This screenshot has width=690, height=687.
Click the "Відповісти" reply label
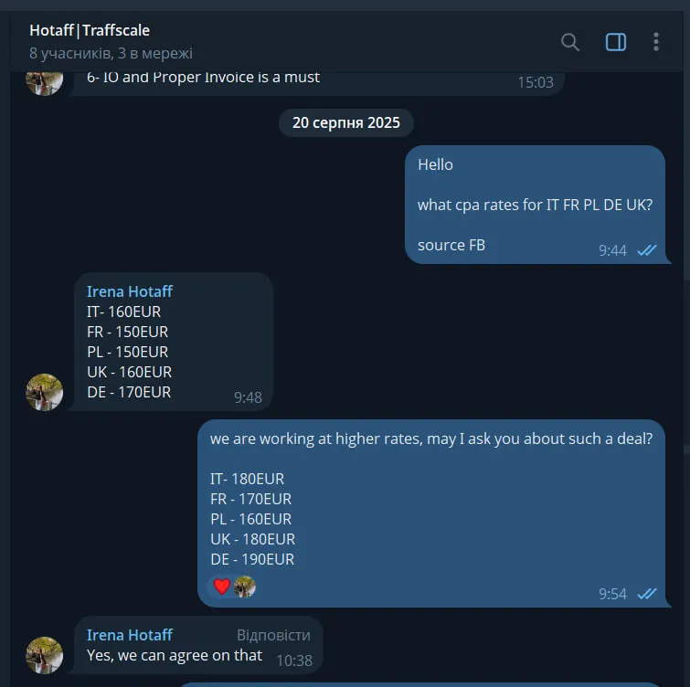coord(273,635)
